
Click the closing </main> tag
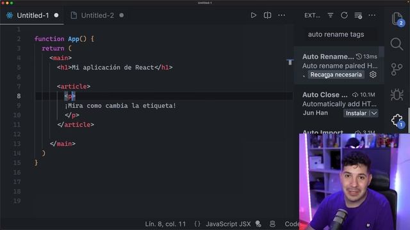63,144
